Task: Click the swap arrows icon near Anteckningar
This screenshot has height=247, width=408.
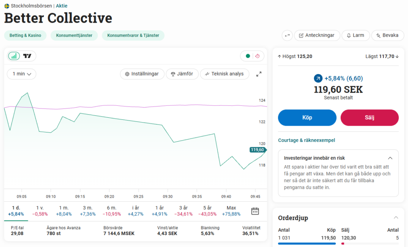Action: click(x=287, y=35)
